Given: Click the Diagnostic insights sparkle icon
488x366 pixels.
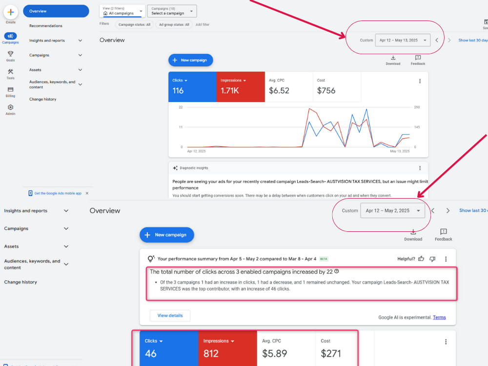Looking at the screenshot, I should pyautogui.click(x=175, y=168).
